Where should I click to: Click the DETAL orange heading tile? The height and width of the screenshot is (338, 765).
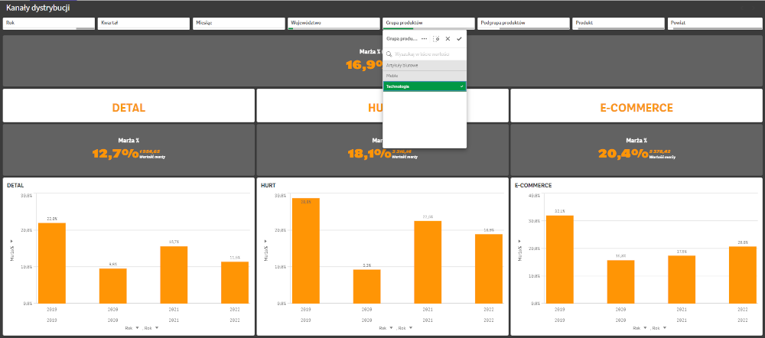tap(129, 106)
